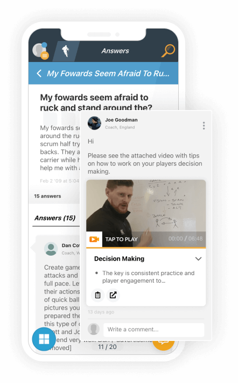Select the Answers (15) tab
Viewport: 238px width, 383px height.
(55, 218)
